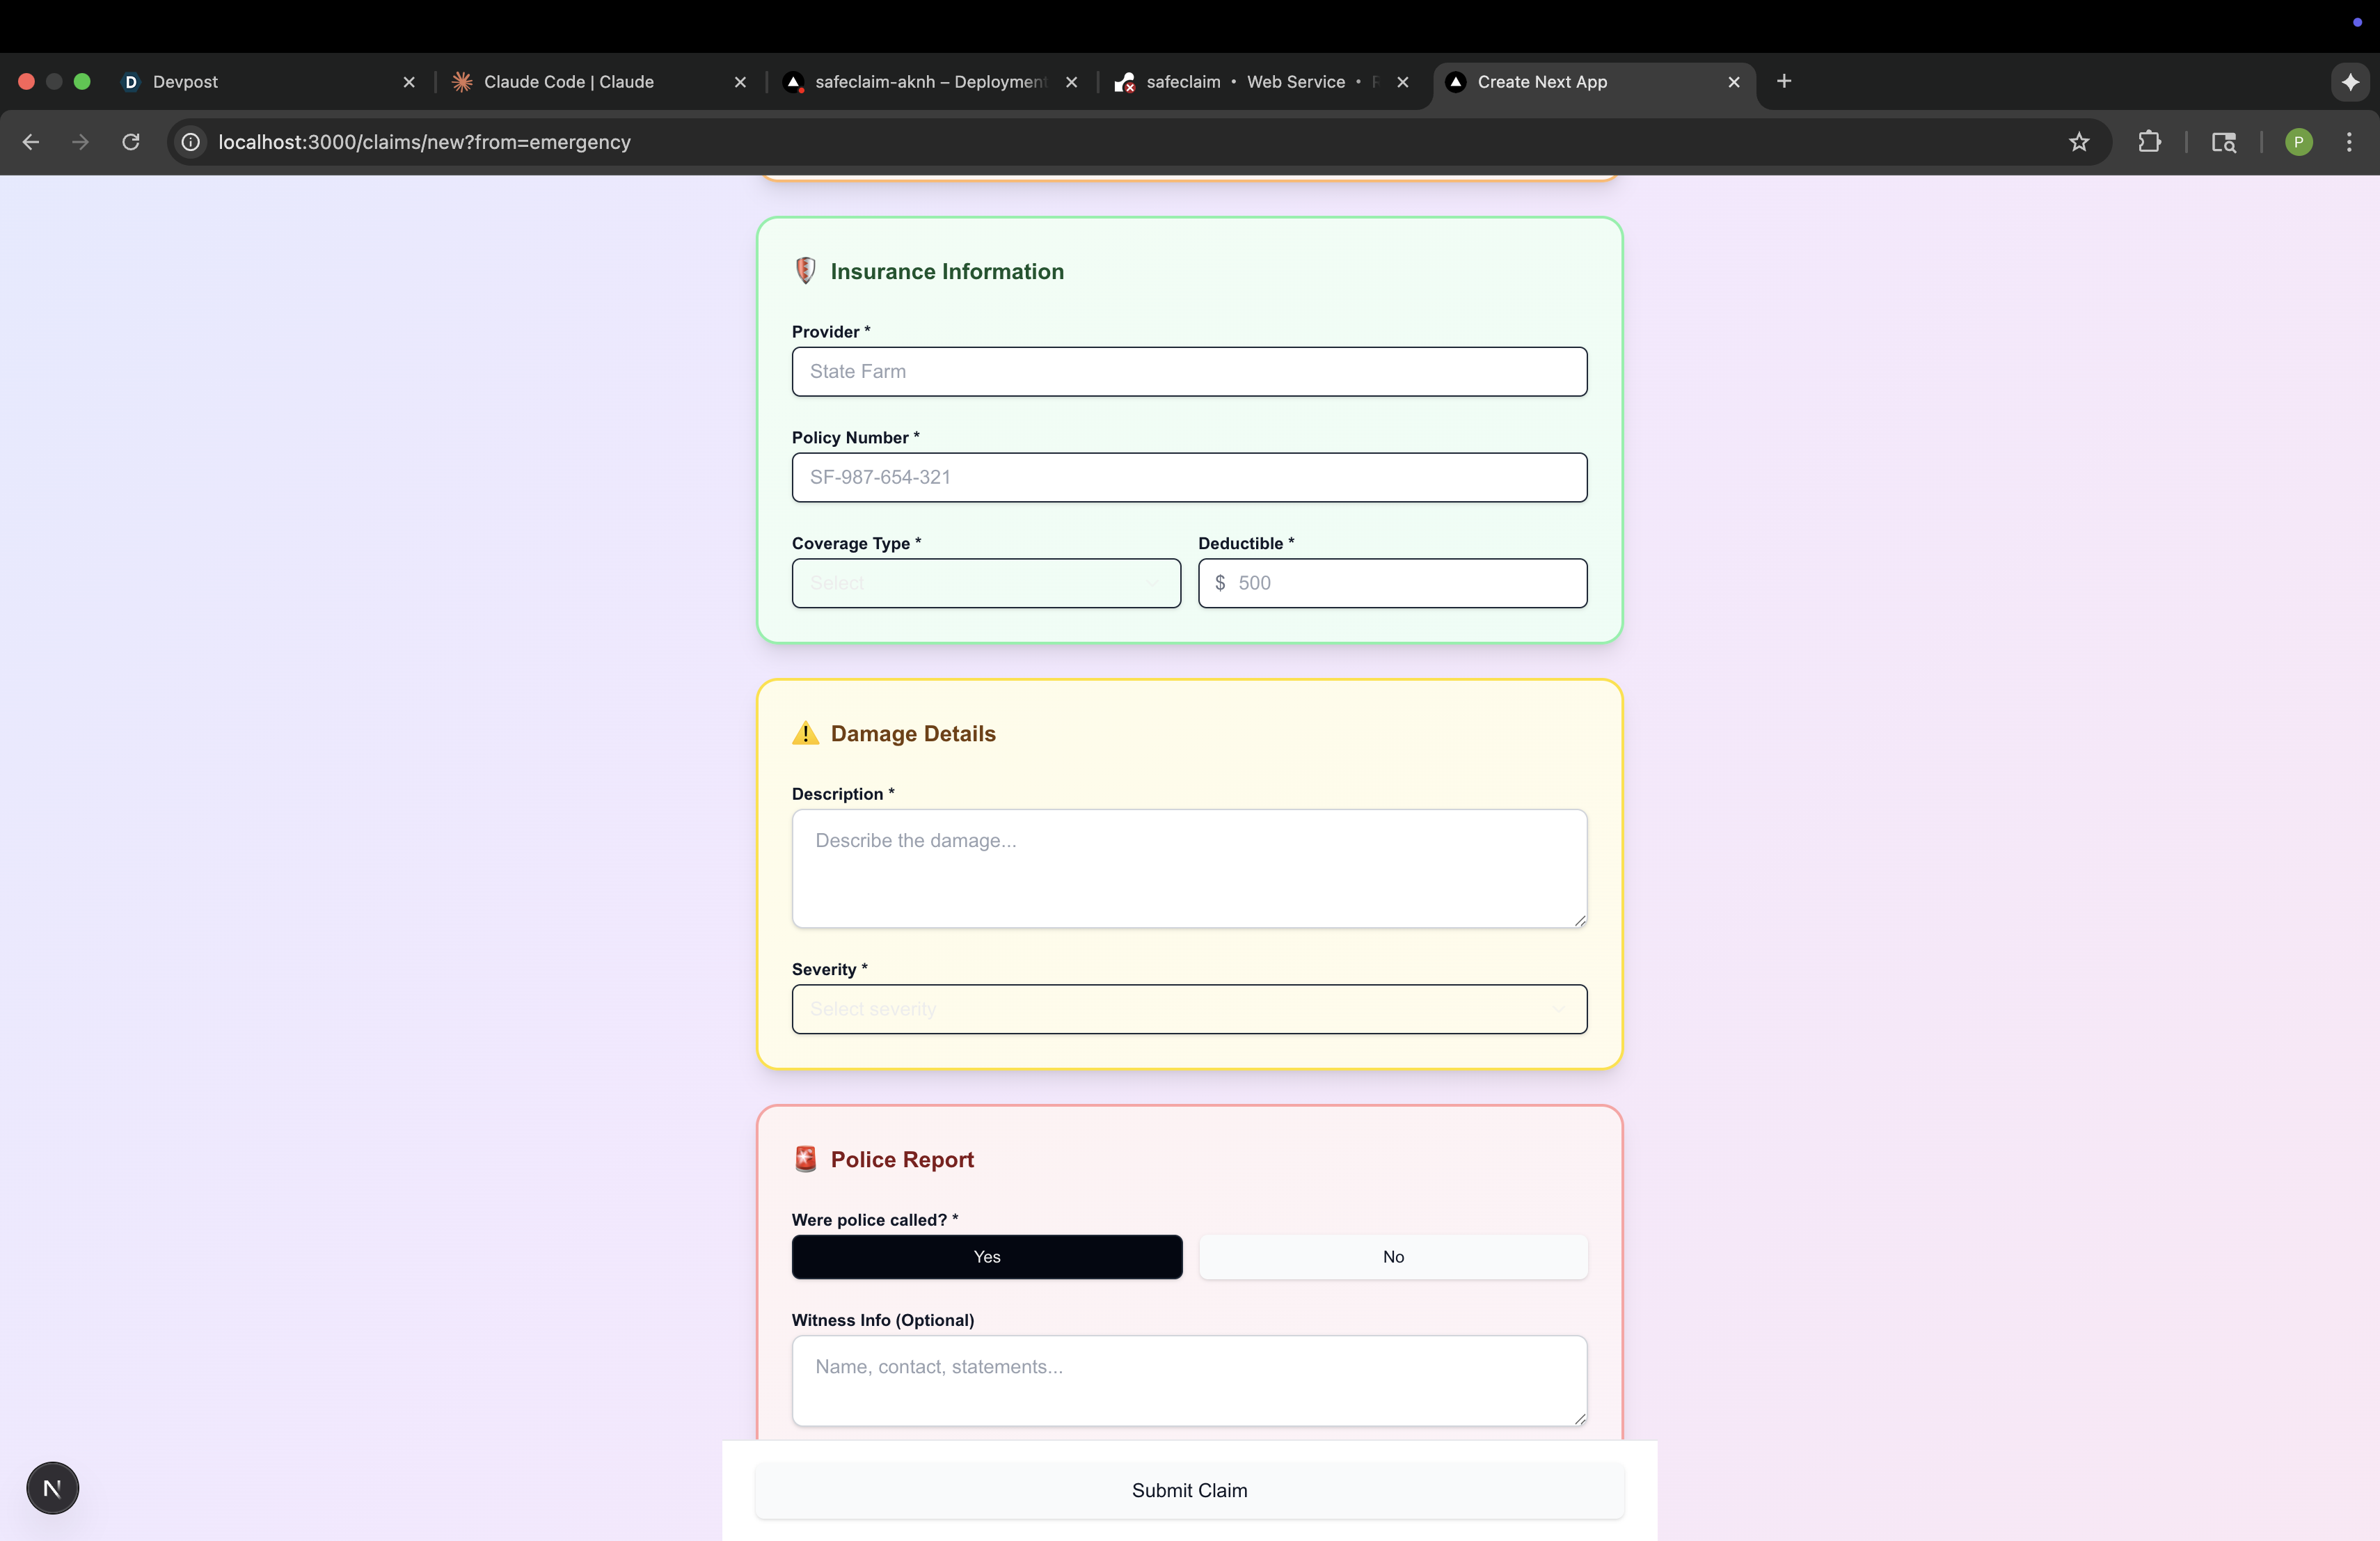Viewport: 2380px width, 1541px height.
Task: Focus the damage Description textarea
Action: pyautogui.click(x=1189, y=868)
